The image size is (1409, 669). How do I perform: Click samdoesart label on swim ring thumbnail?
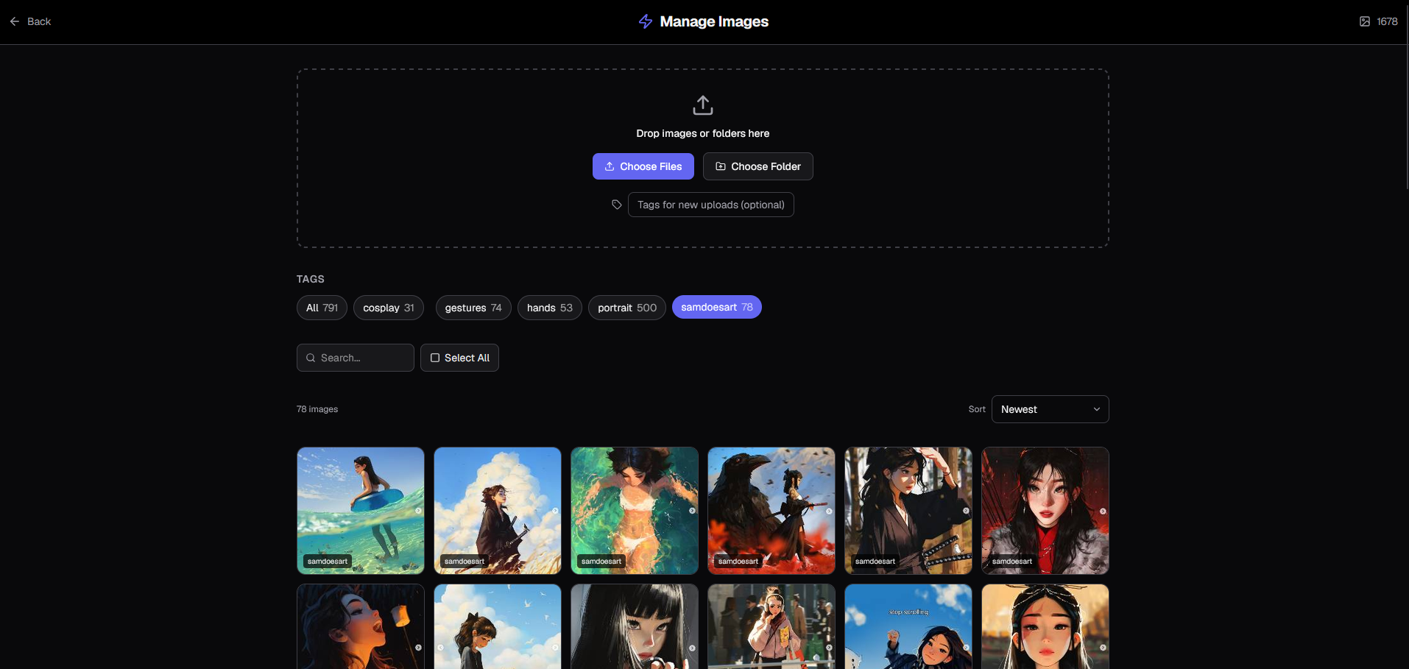328,562
